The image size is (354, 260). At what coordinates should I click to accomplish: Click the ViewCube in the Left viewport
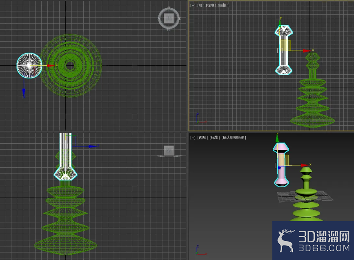click(169, 150)
